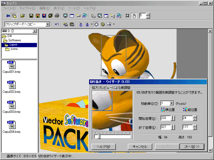Viewport: 214px width, 160px height.
Task: Click the 終了座標 vertical field showing 177
Action: (x=188, y=127)
